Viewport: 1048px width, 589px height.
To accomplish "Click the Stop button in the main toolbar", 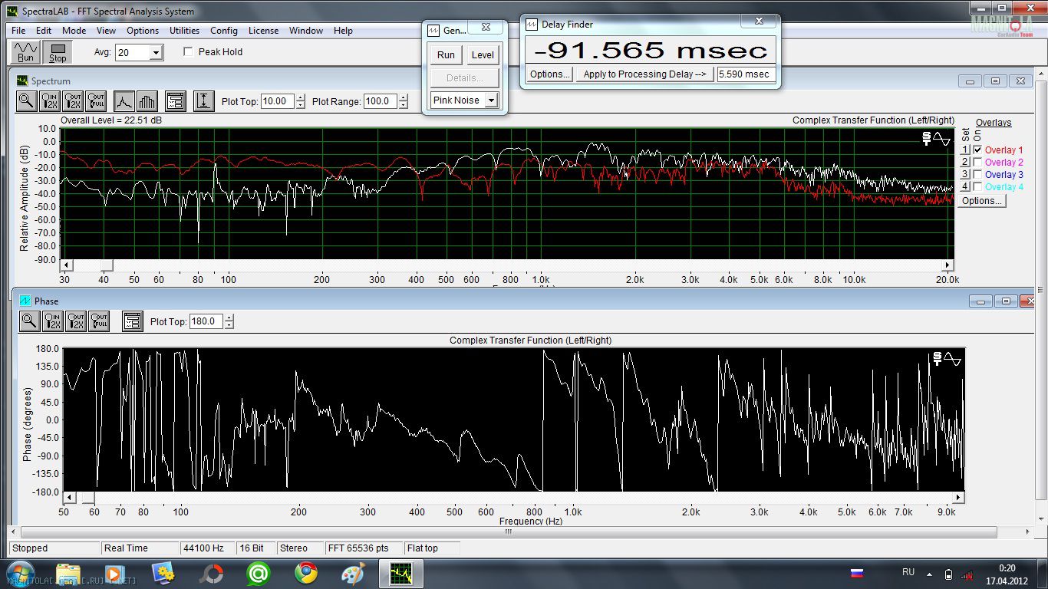I will point(58,52).
